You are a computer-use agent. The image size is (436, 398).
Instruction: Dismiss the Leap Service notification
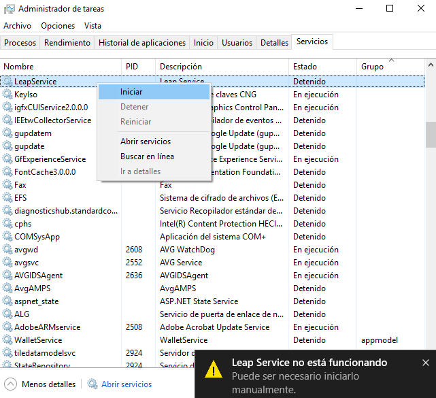point(425,363)
